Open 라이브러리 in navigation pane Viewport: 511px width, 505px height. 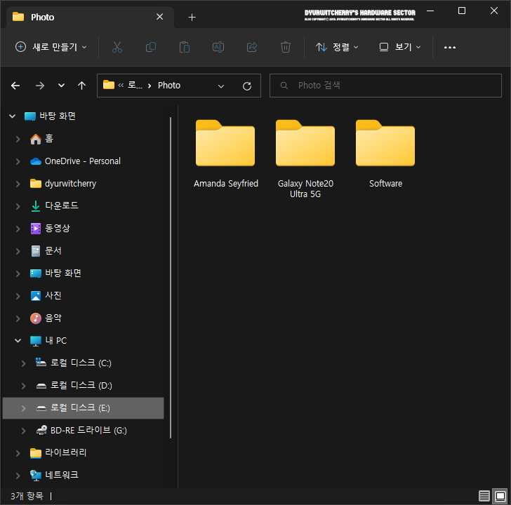(x=58, y=452)
